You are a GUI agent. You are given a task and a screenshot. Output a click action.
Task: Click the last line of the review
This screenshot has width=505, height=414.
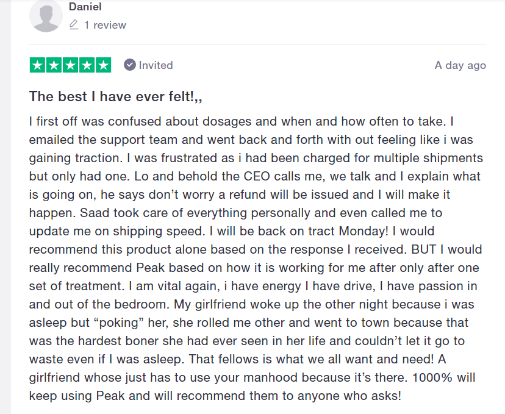215,395
